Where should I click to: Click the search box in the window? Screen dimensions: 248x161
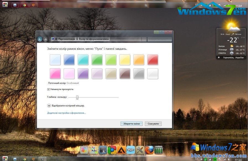(x=159, y=39)
